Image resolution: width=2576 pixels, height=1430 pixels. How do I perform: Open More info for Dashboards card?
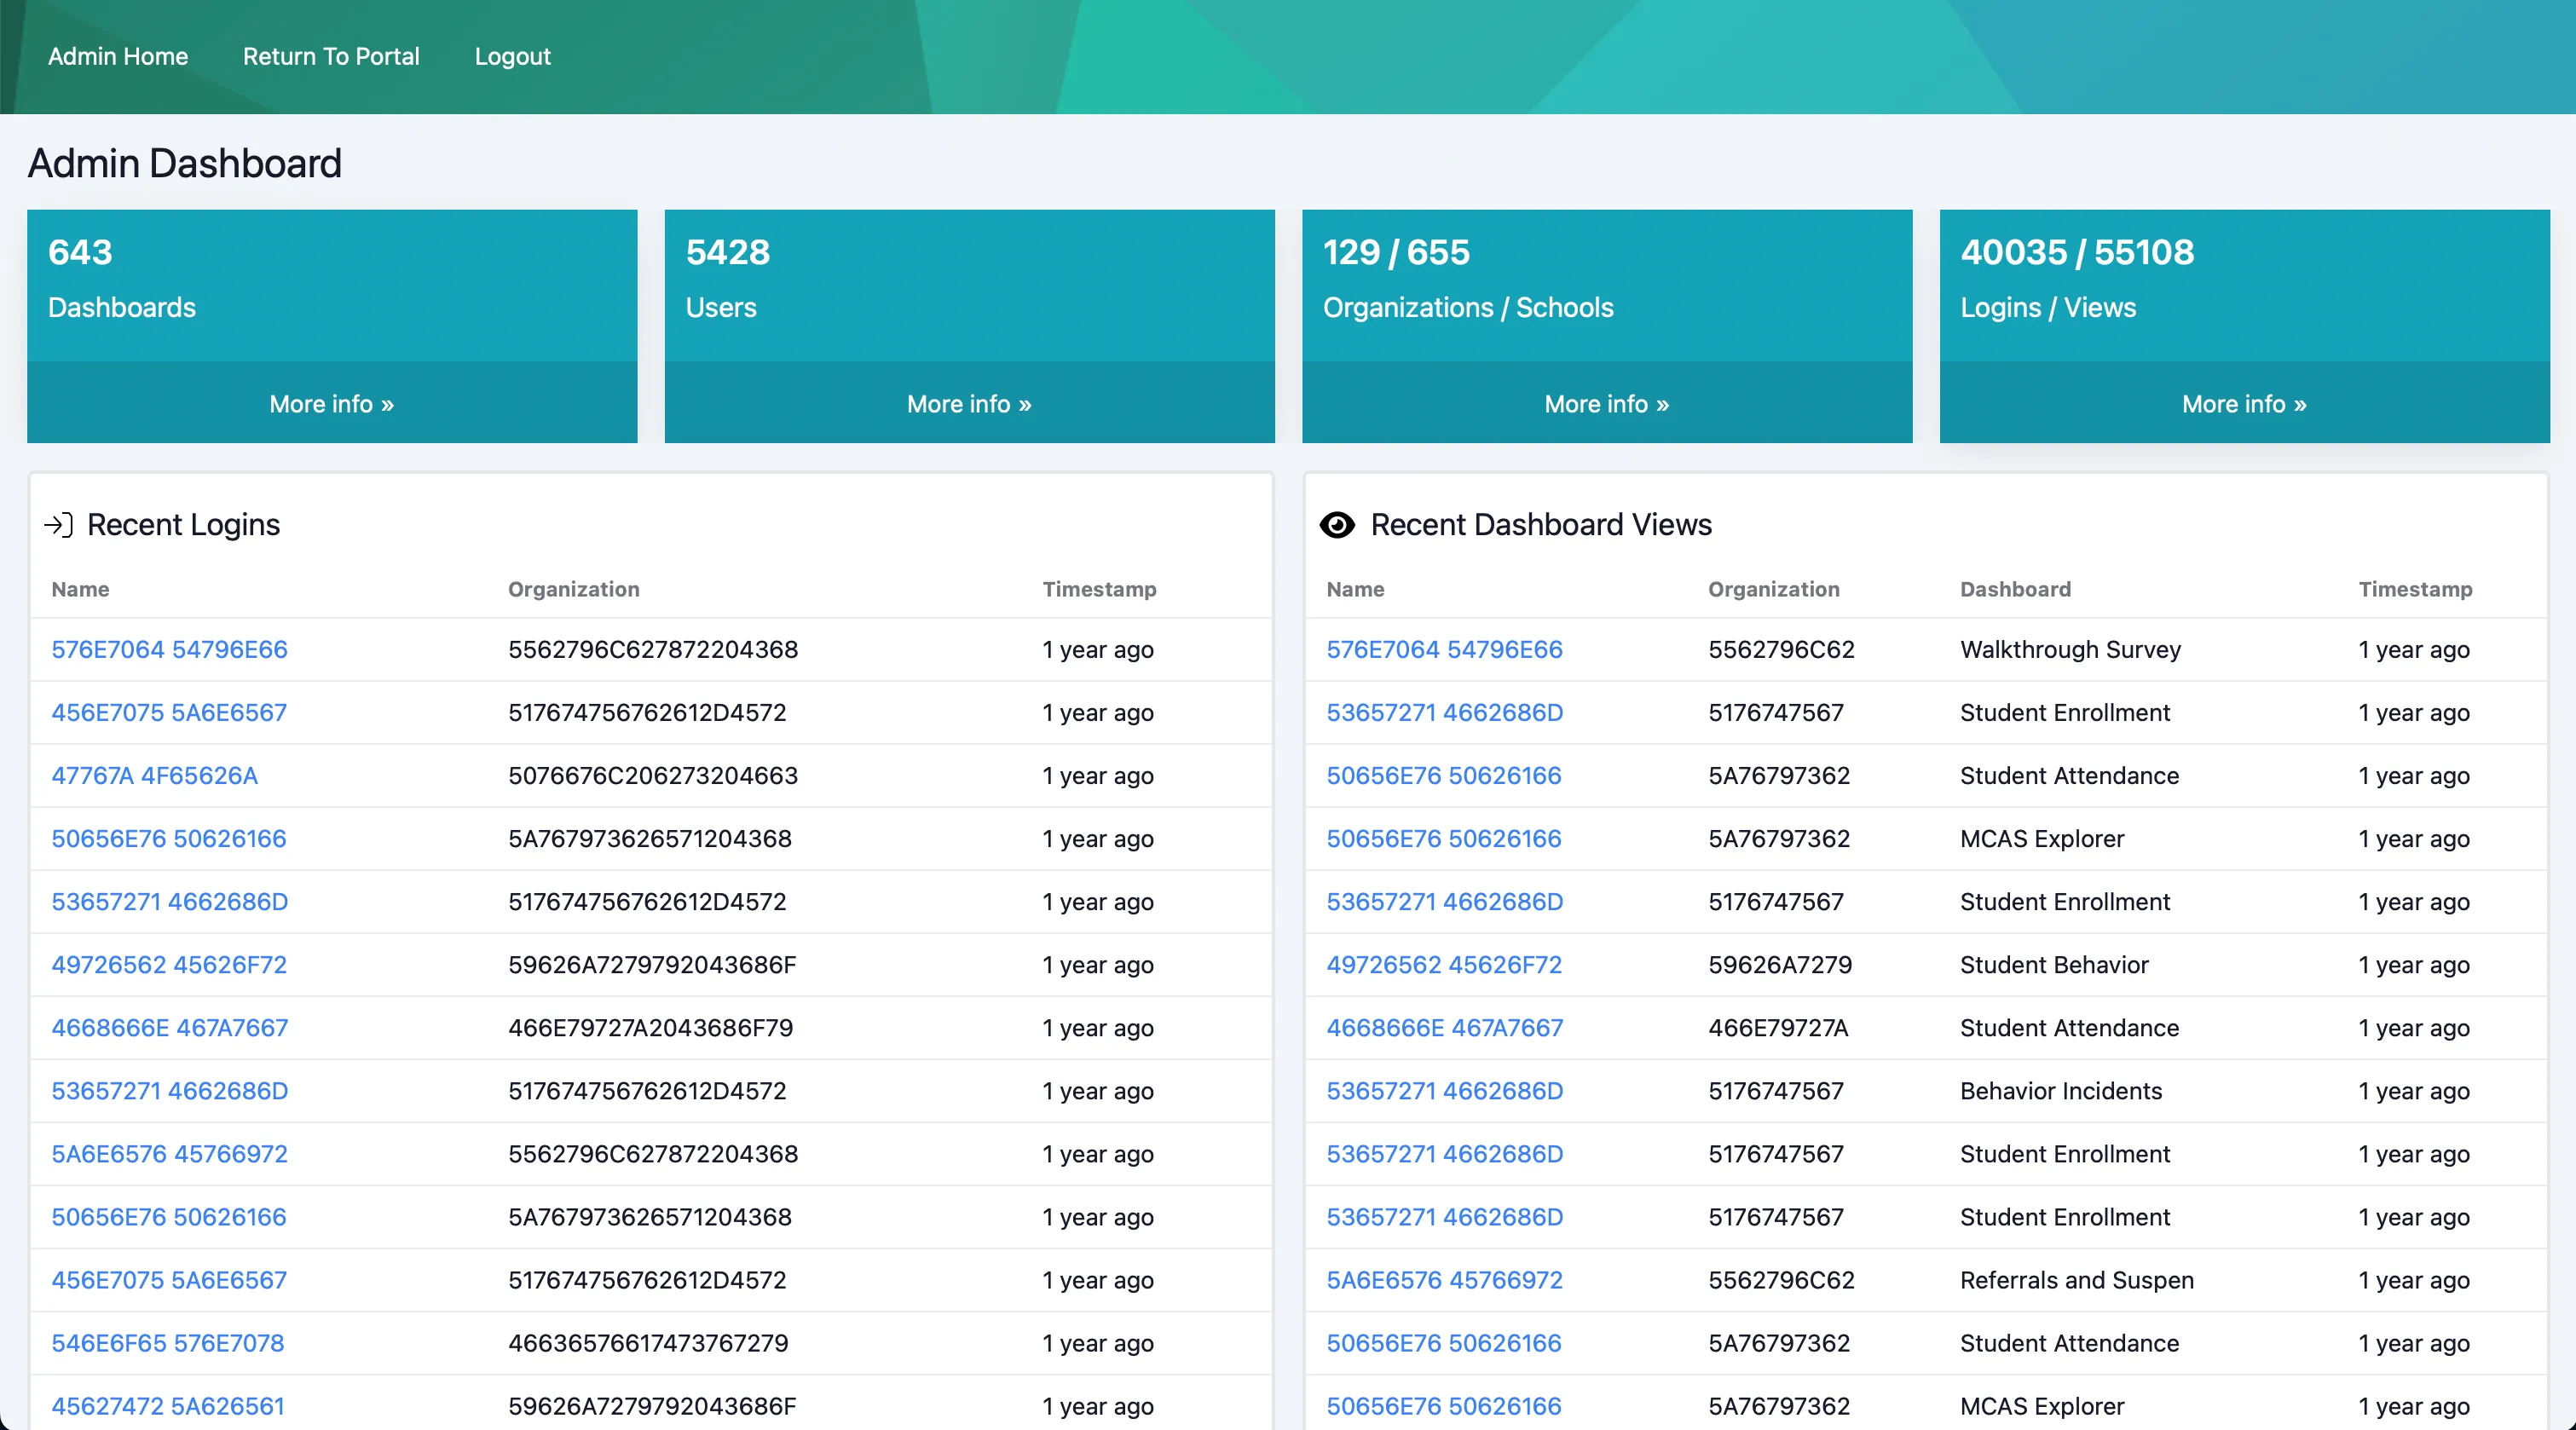pyautogui.click(x=331, y=404)
